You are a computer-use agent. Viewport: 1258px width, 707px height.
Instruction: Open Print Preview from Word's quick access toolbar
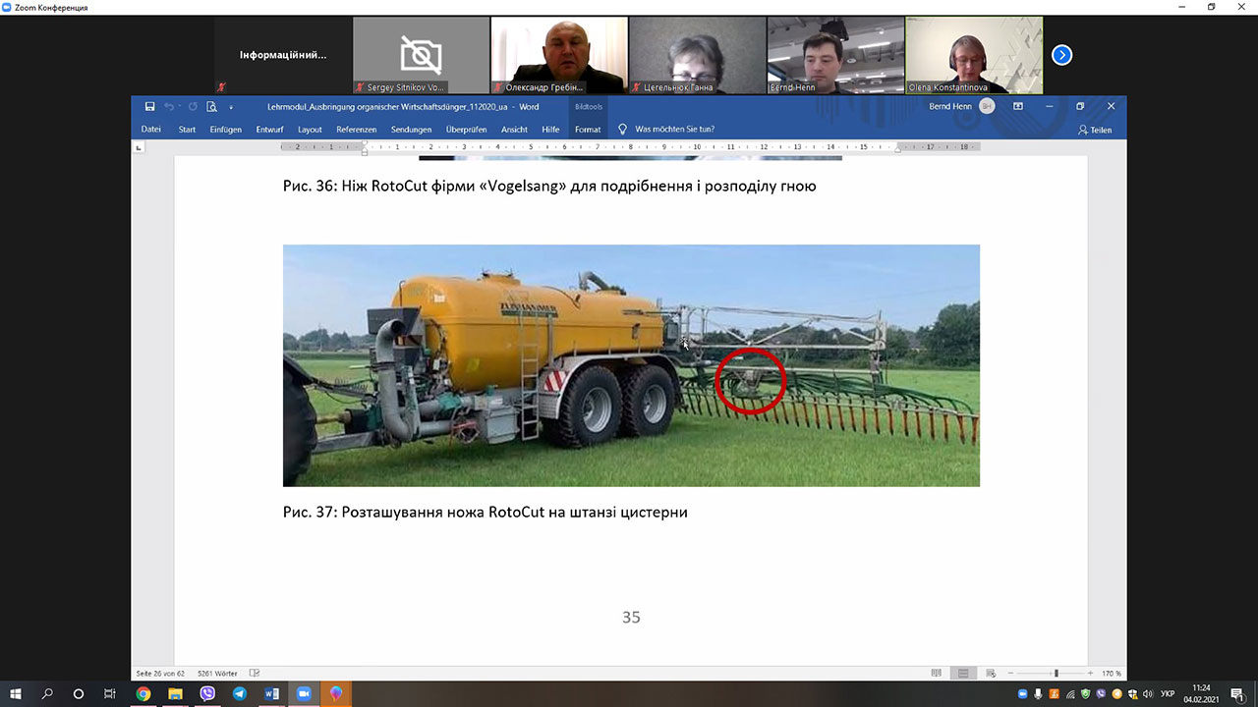(x=211, y=106)
